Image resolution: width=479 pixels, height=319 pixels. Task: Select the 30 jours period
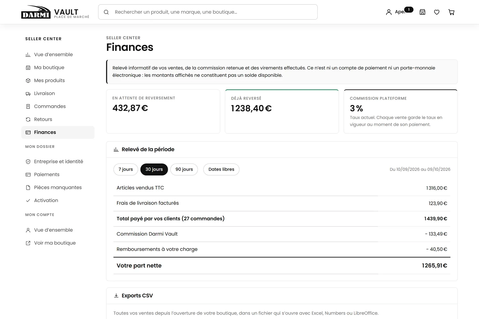tap(154, 169)
